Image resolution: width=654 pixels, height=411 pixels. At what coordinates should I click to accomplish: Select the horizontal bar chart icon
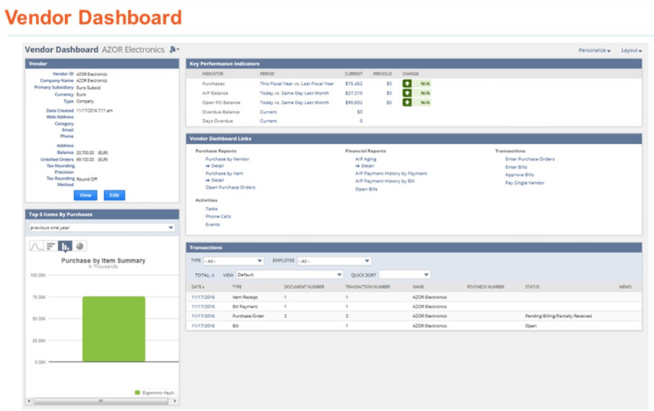[x=51, y=247]
